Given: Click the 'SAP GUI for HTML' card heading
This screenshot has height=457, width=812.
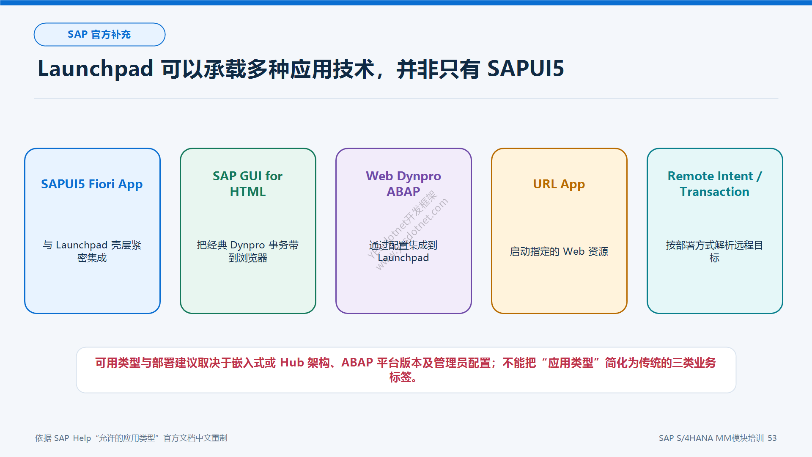Looking at the screenshot, I should (x=247, y=184).
